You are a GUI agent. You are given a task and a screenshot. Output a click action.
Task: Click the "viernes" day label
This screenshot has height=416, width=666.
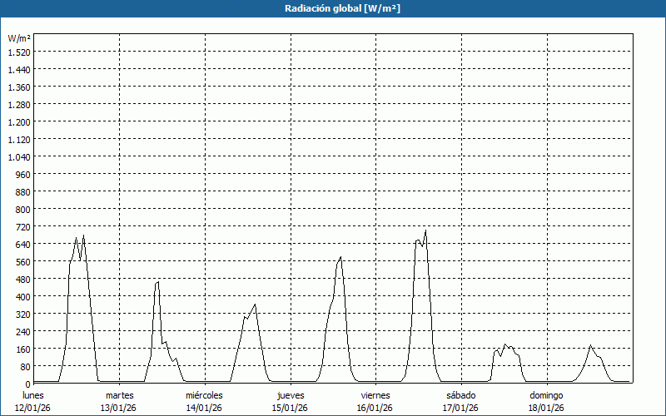pos(375,395)
